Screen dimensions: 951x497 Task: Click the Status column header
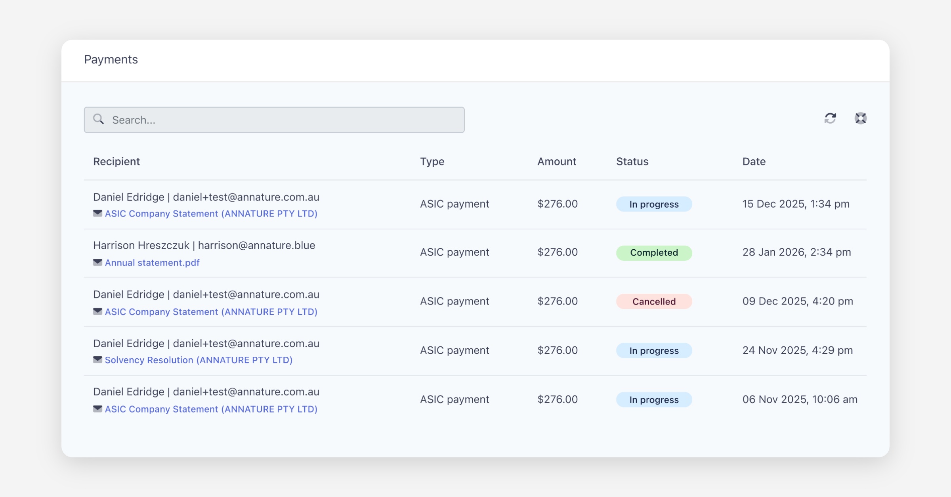coord(632,162)
